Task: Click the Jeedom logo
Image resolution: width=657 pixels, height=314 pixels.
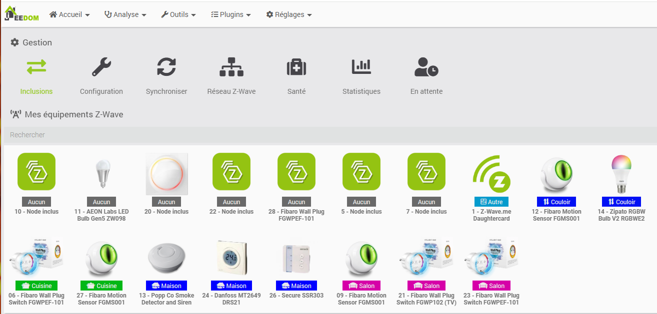Action: pos(21,13)
